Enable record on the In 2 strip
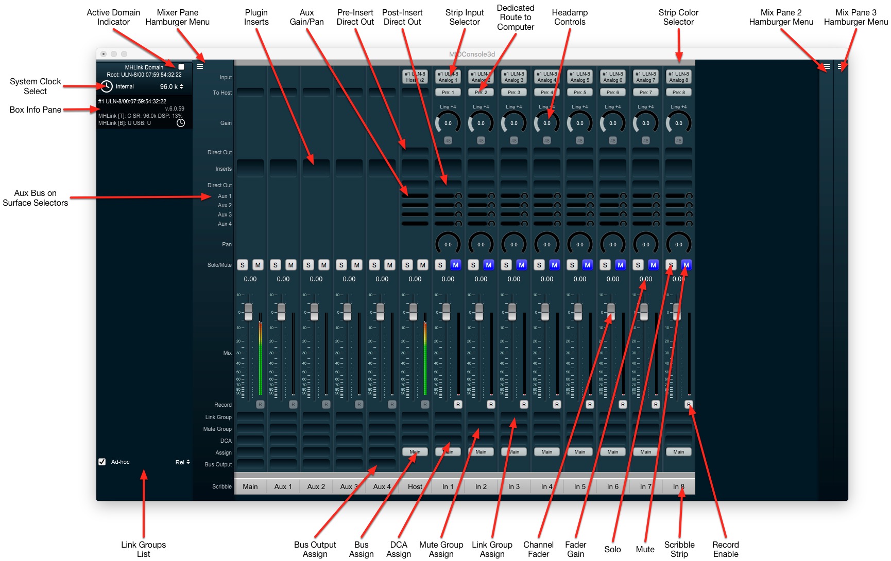Image resolution: width=891 pixels, height=561 pixels. 491,405
